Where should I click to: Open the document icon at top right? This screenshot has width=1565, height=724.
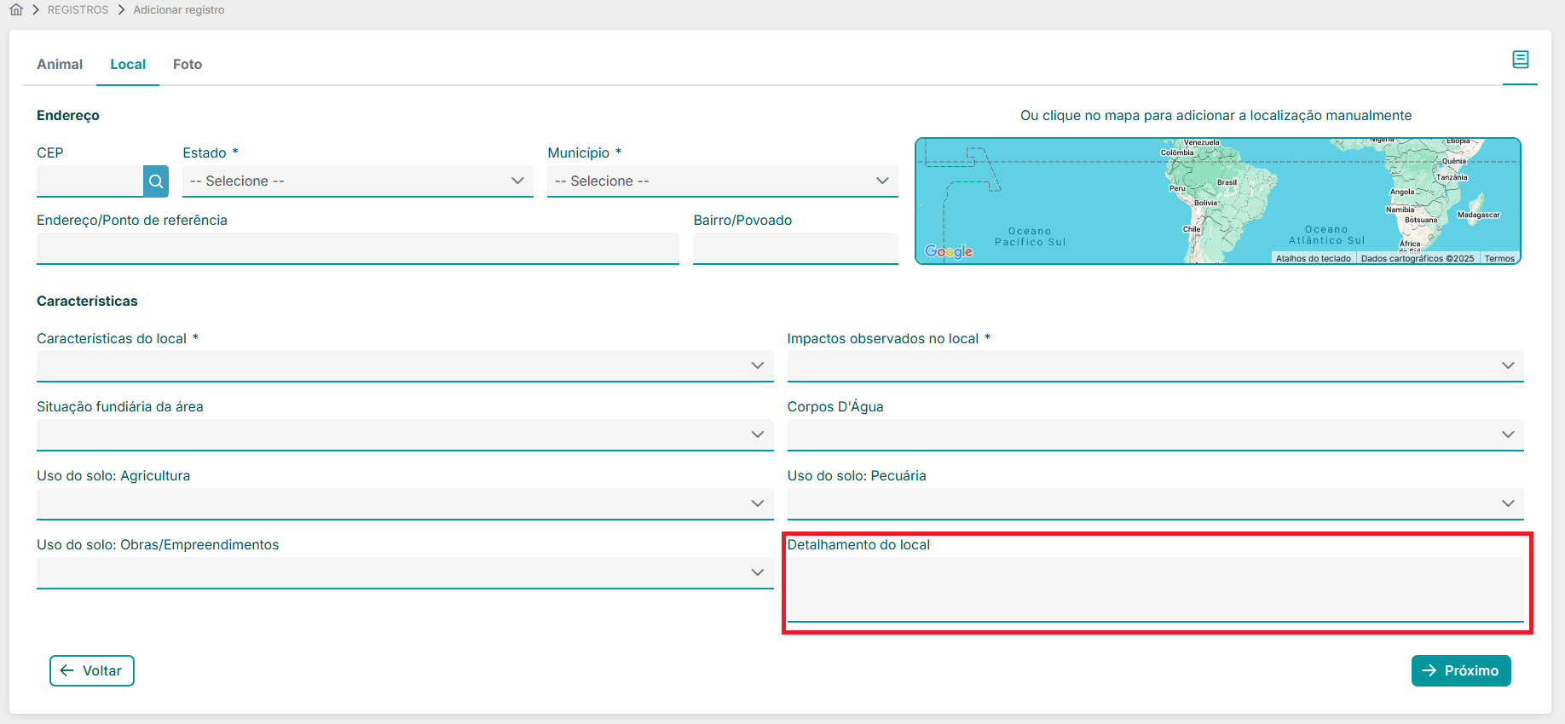(x=1520, y=60)
